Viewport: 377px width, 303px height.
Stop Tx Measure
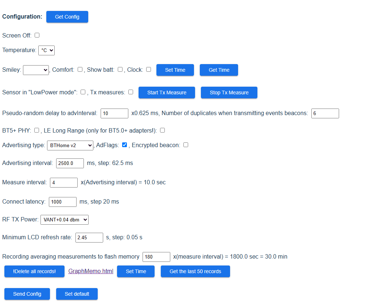(x=229, y=93)
